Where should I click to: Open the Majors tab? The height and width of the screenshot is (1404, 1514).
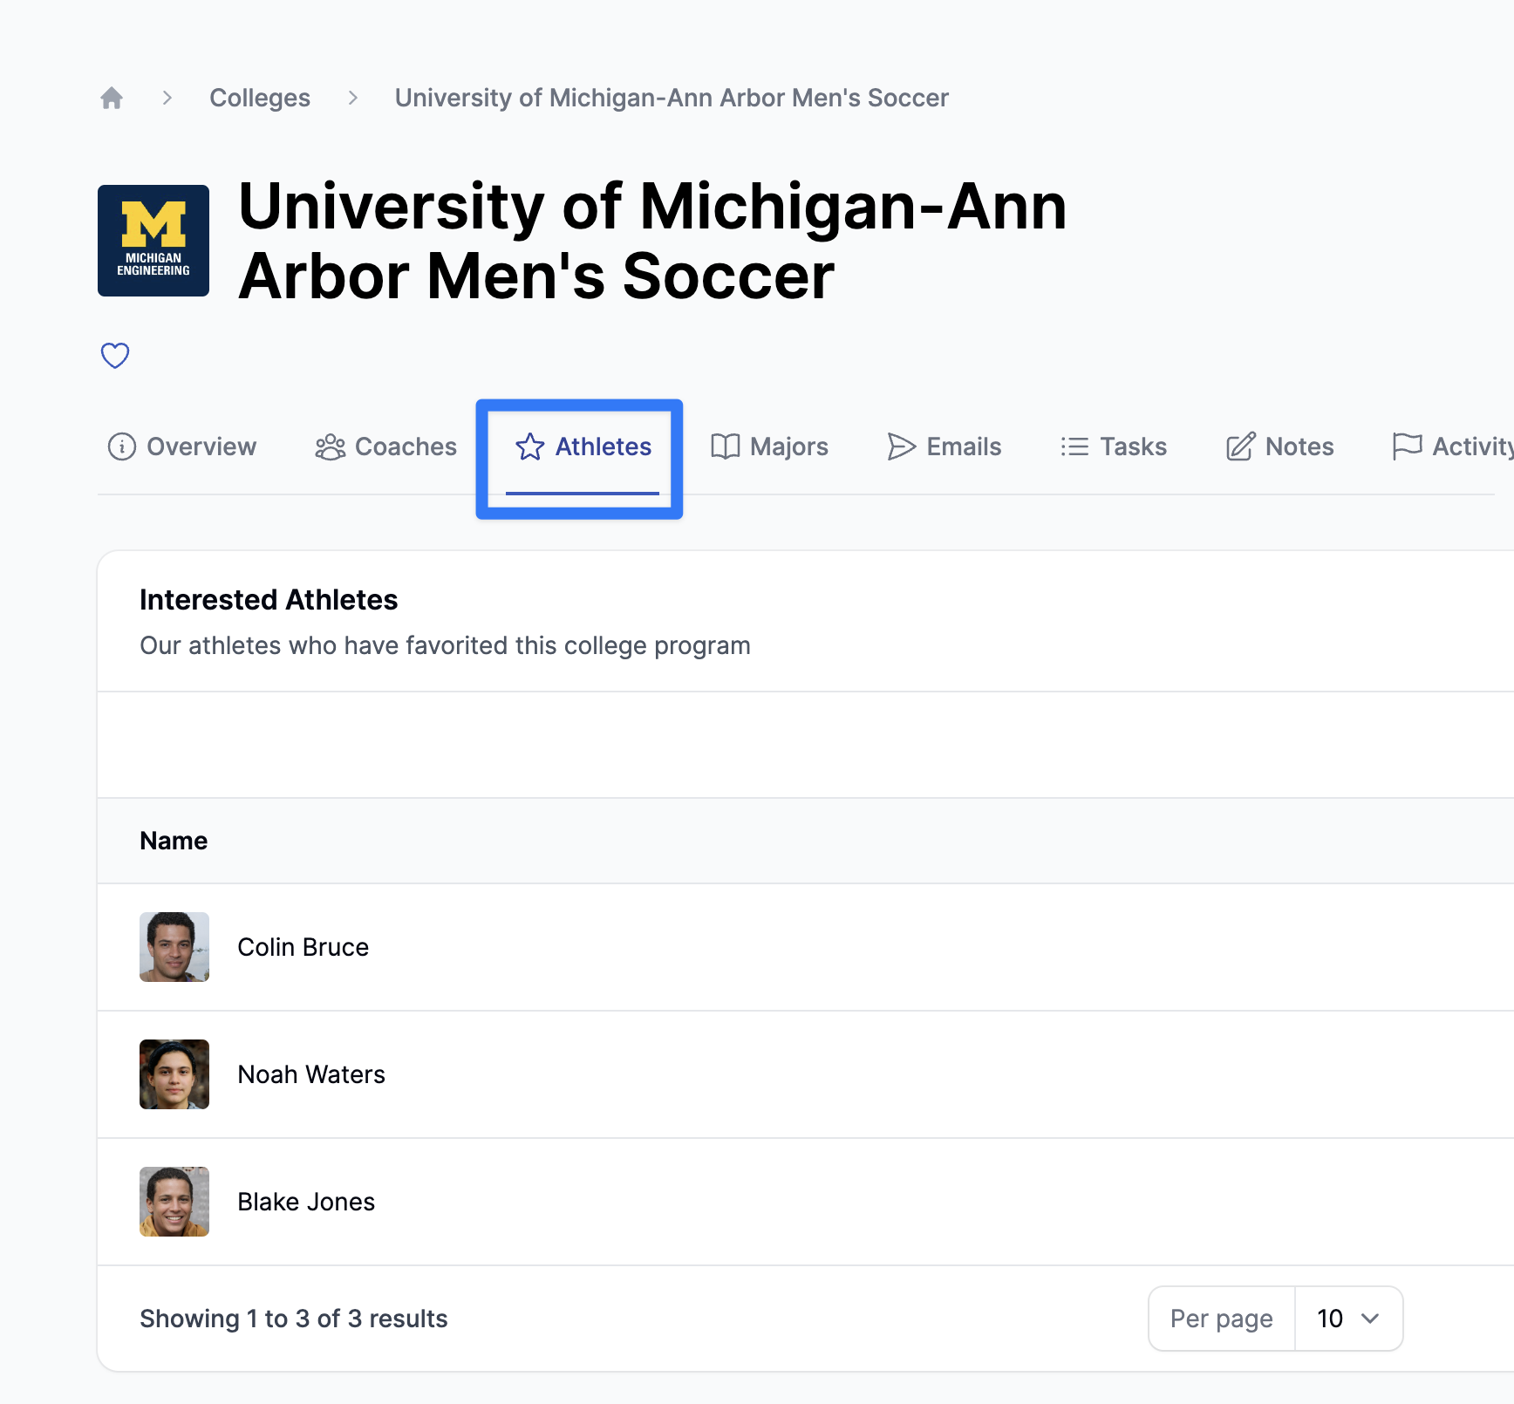click(x=769, y=446)
